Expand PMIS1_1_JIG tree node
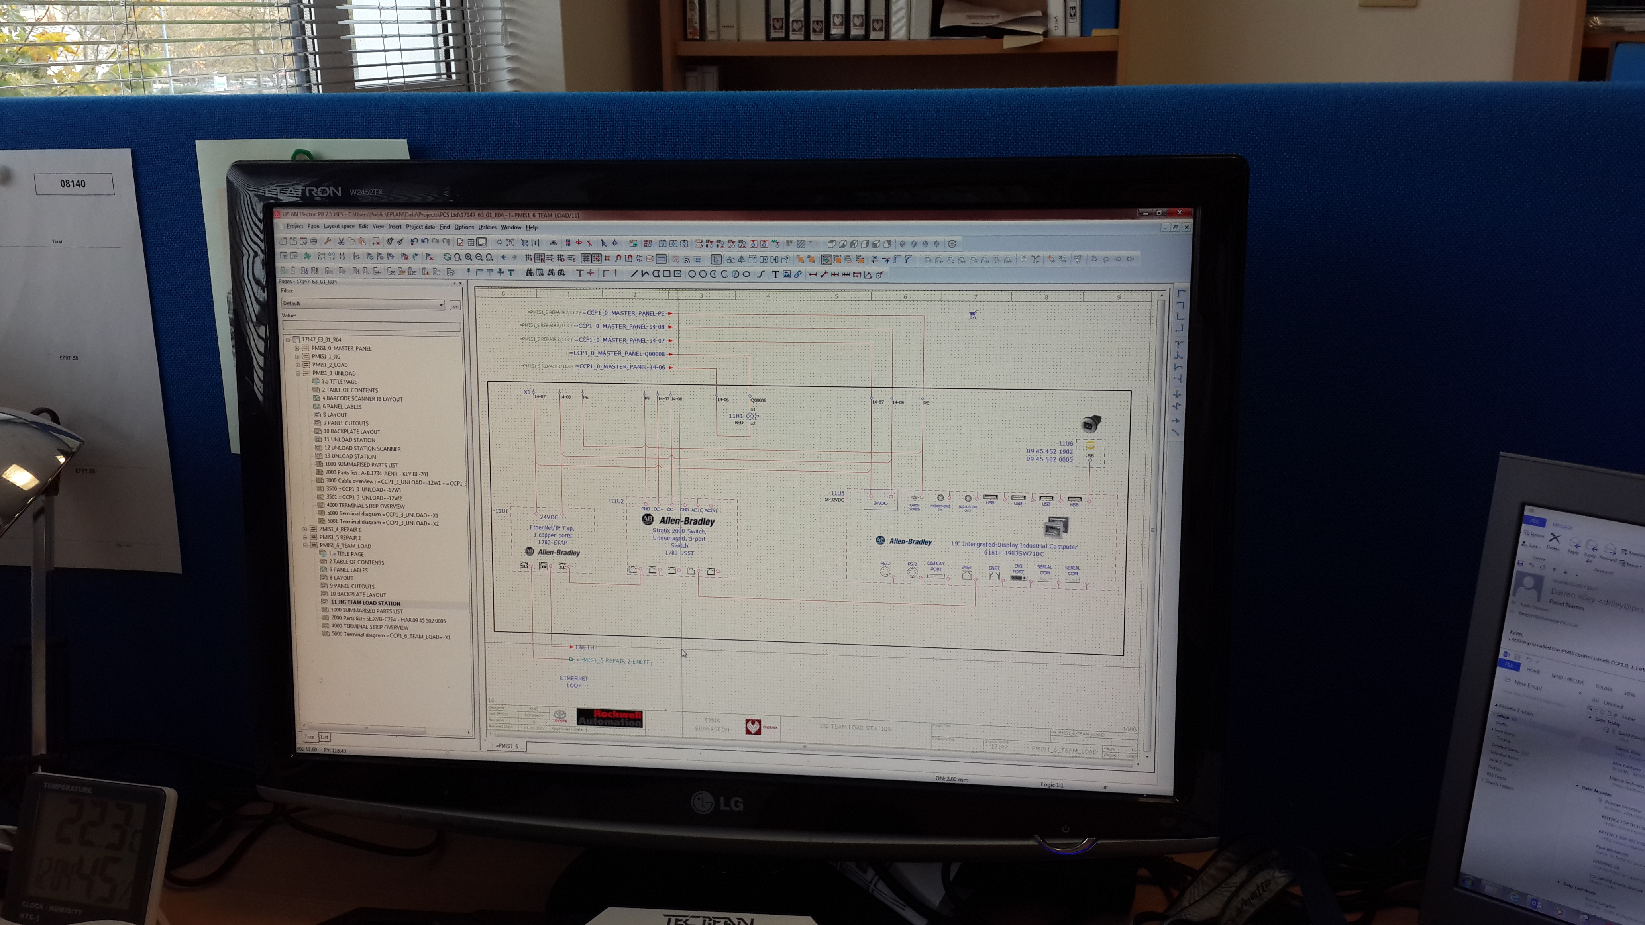This screenshot has height=925, width=1645. coord(297,357)
